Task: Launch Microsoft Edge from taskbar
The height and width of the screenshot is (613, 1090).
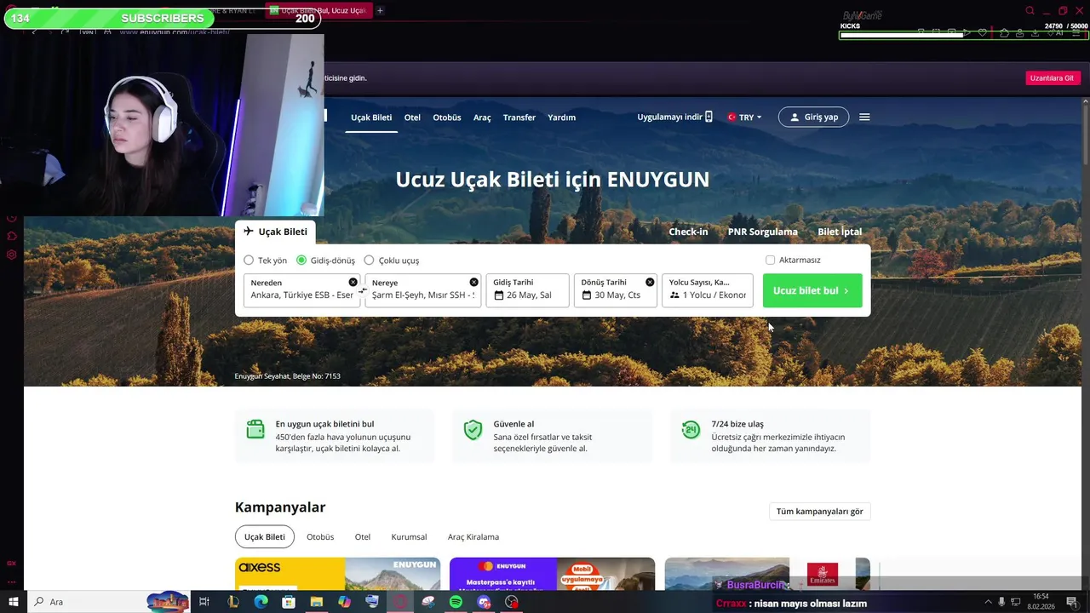Action: point(261,602)
